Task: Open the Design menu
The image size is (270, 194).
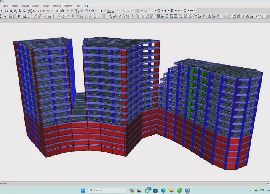Action: (45, 6)
